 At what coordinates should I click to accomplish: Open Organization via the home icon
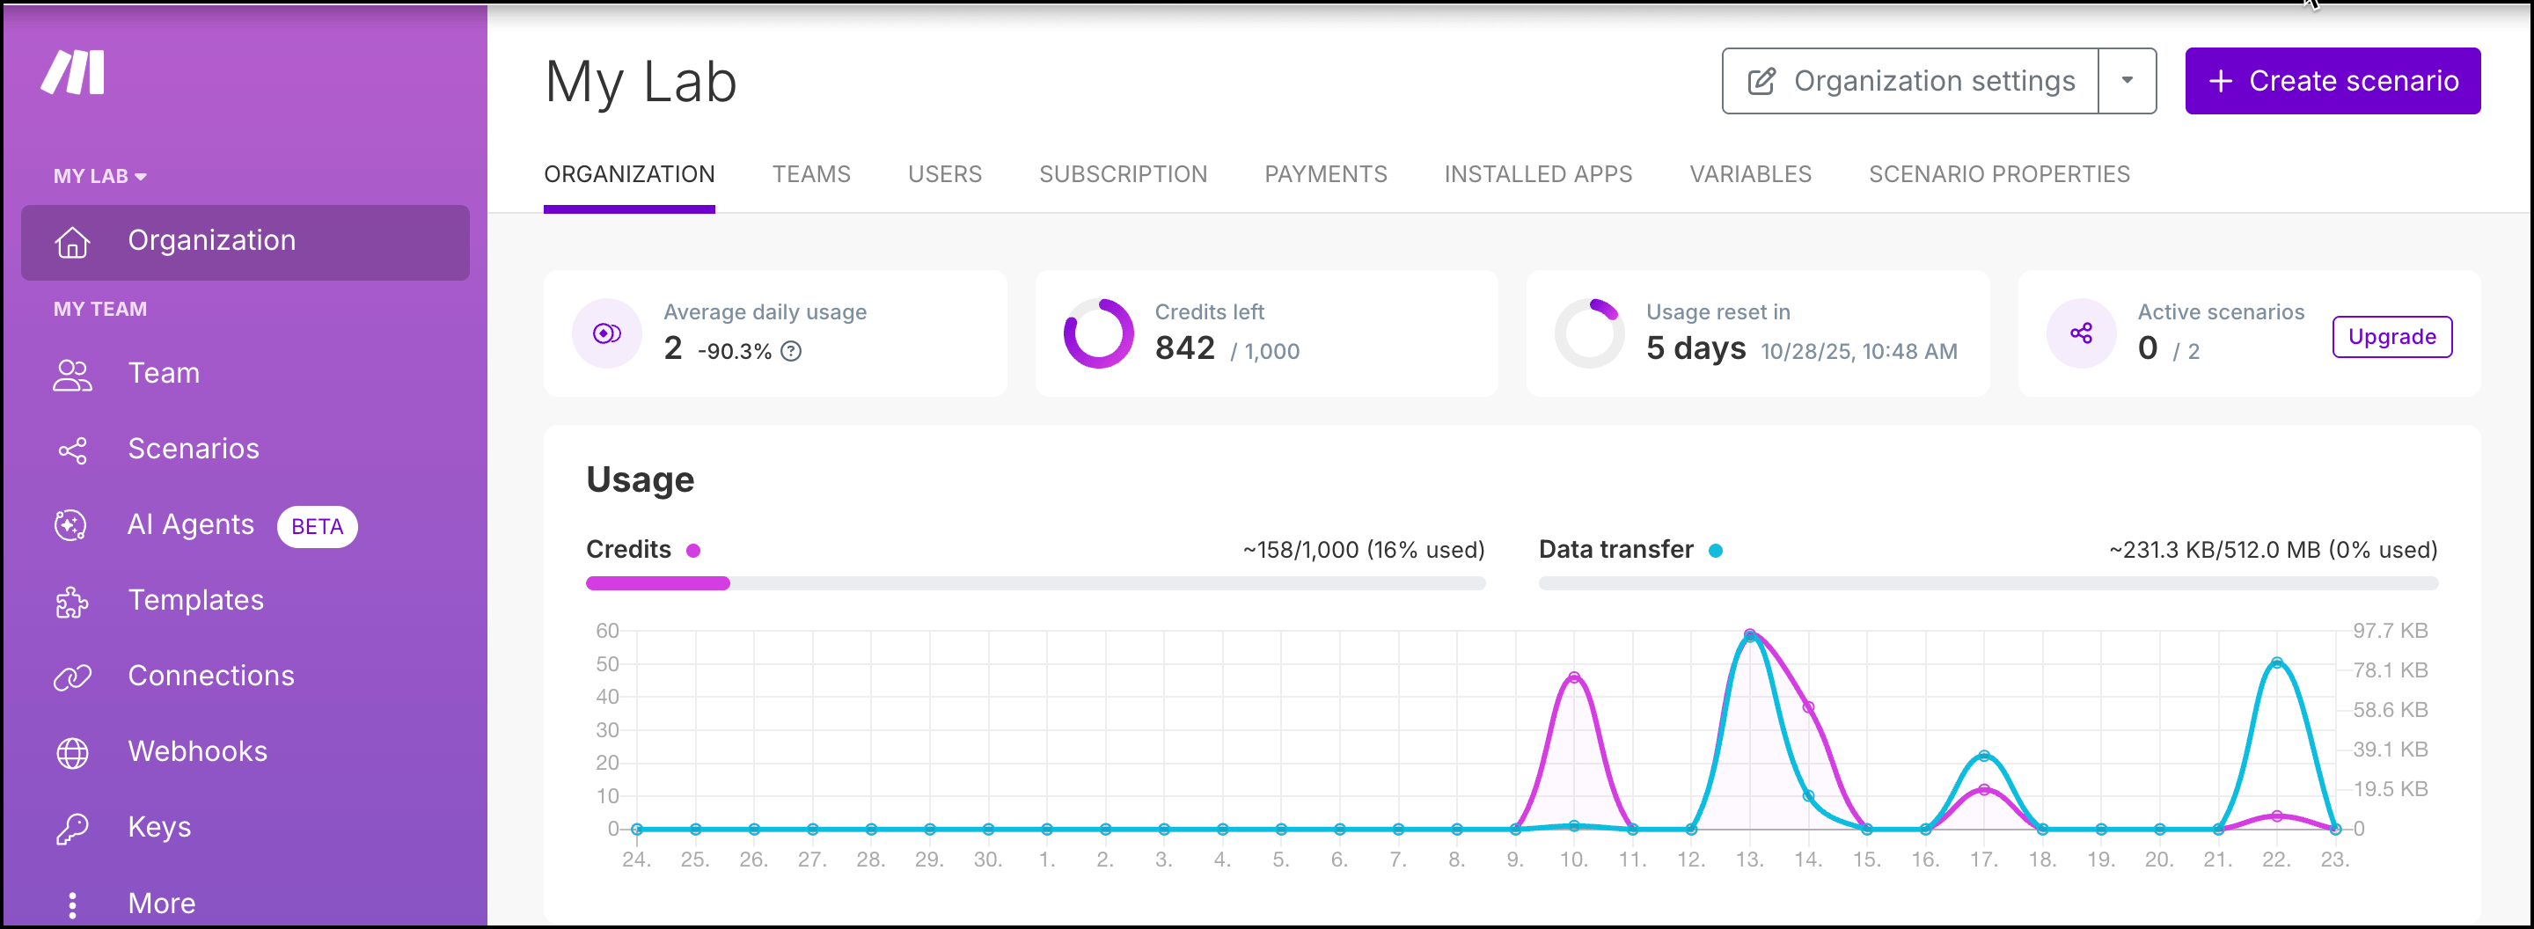pyautogui.click(x=72, y=242)
